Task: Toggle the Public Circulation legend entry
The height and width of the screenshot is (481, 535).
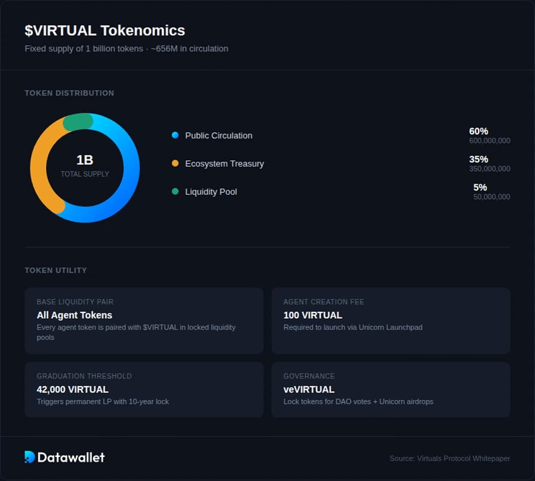Action: 219,135
